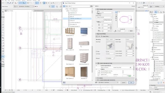Image resolution: width=165 pixels, height=93 pixels.
Task: Select the Object tool in the left toolbox
Action: 3,57
